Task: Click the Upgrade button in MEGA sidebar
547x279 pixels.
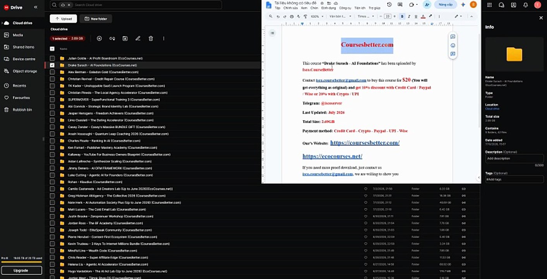Action: (21, 270)
